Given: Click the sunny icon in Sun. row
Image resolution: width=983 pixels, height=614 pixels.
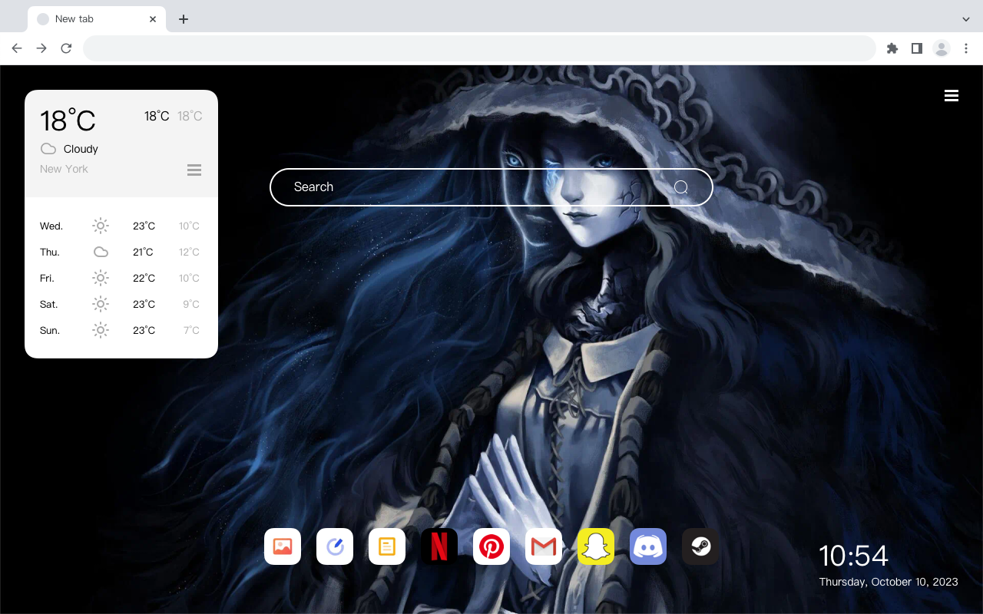Looking at the screenshot, I should (101, 330).
